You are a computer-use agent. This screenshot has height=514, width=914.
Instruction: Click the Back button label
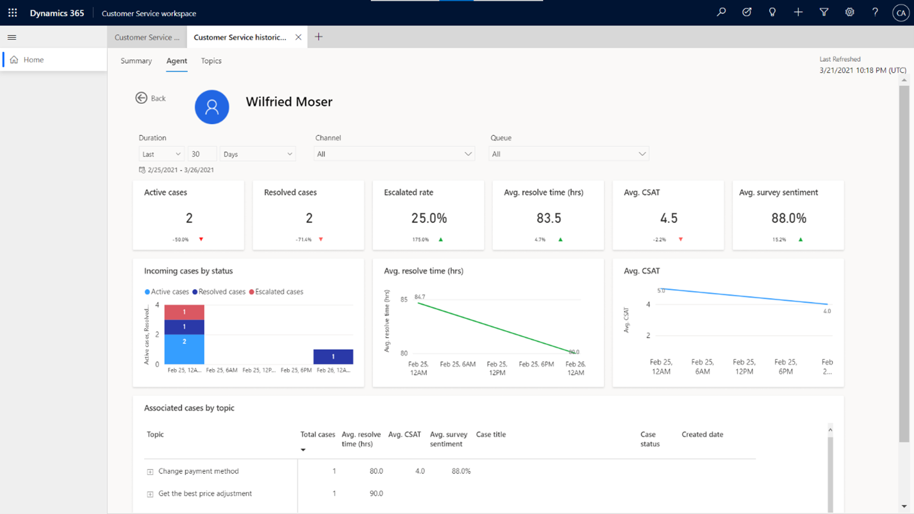tap(158, 98)
